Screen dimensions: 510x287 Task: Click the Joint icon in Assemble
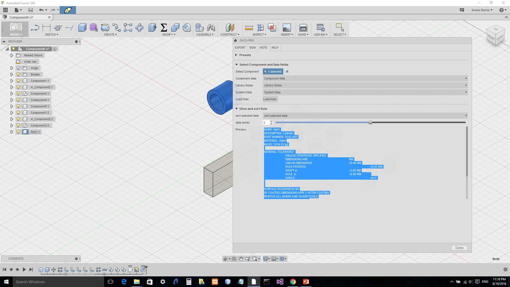point(211,28)
